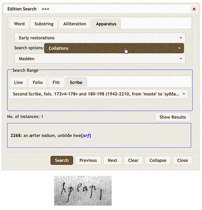Choose the Line search range tab
Image resolution: width=202 pixels, height=210 pixels.
point(18,82)
